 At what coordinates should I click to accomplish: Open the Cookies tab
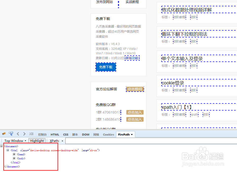click(x=108, y=135)
